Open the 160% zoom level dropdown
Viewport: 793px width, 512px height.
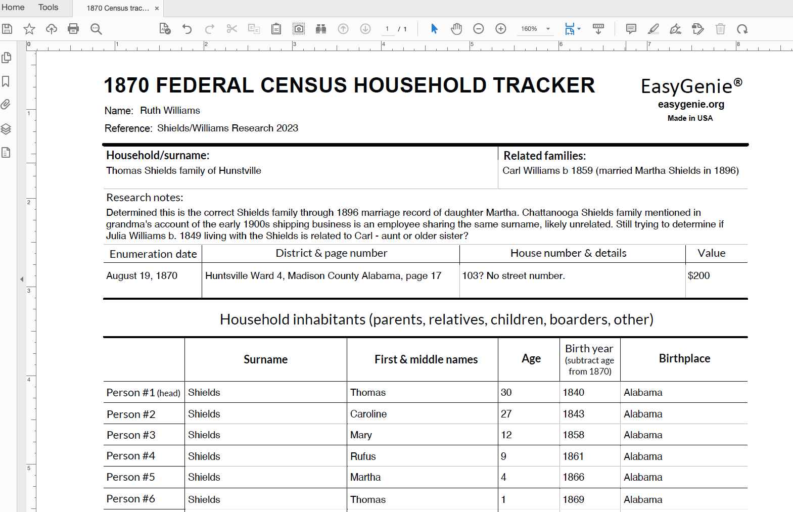pyautogui.click(x=548, y=29)
